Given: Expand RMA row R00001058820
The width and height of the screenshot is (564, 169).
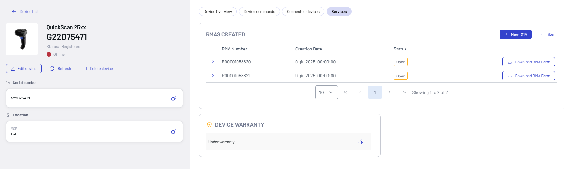Looking at the screenshot, I should pos(213,62).
